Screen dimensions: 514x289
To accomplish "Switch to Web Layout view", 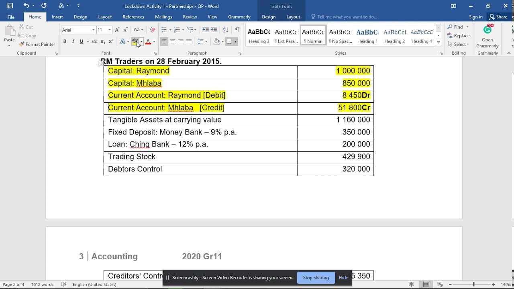I will (x=440, y=285).
